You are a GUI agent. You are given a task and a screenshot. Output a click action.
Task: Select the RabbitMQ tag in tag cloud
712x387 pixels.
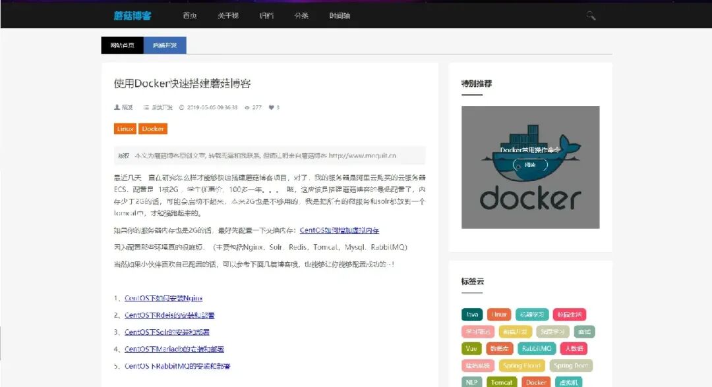point(536,349)
